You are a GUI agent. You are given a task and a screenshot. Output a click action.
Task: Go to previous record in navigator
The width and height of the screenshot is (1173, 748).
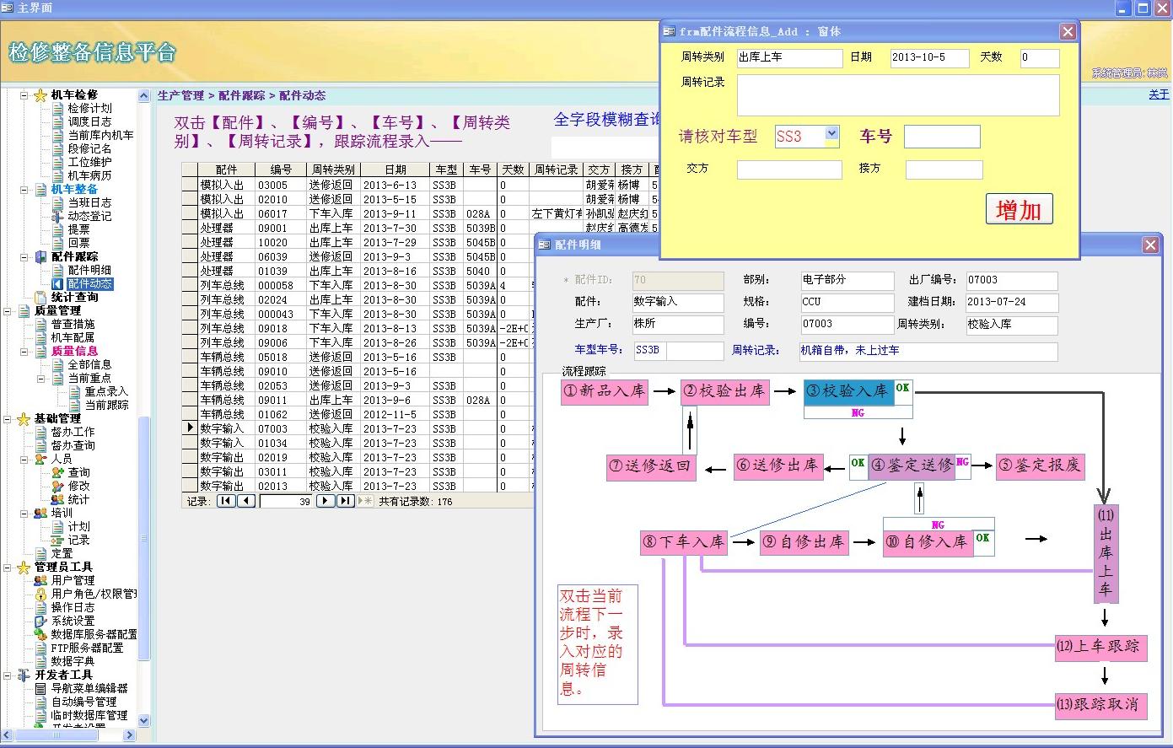coord(246,501)
